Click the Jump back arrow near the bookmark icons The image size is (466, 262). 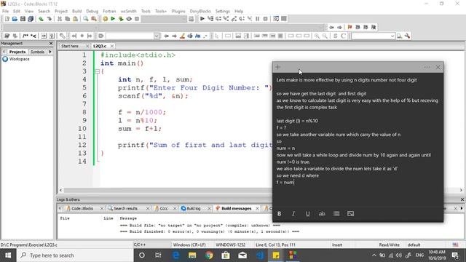pyautogui.click(x=332, y=27)
